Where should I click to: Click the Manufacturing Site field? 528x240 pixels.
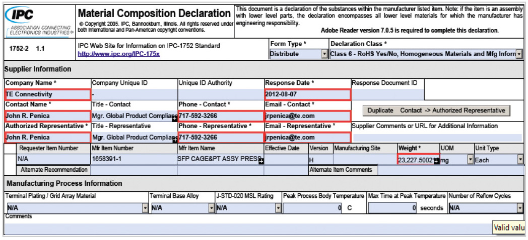365,160
